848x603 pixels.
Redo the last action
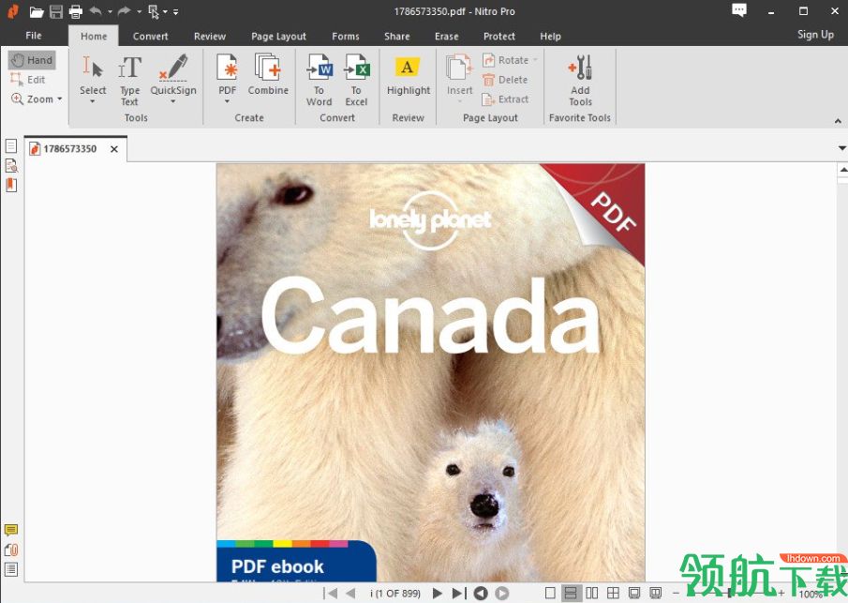pos(125,11)
